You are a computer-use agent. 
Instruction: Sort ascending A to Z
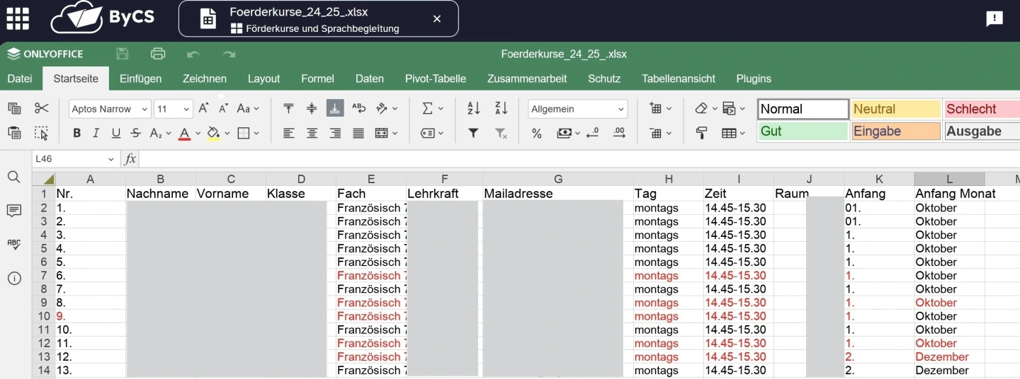[x=474, y=108]
